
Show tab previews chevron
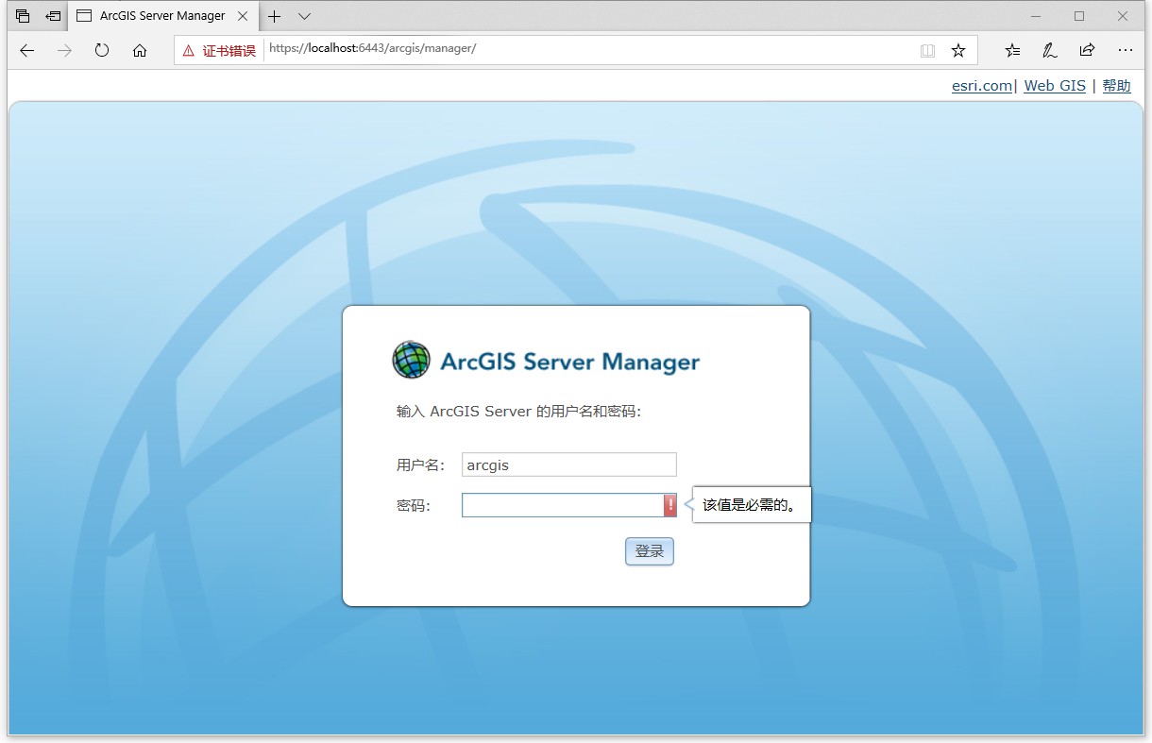tap(304, 16)
